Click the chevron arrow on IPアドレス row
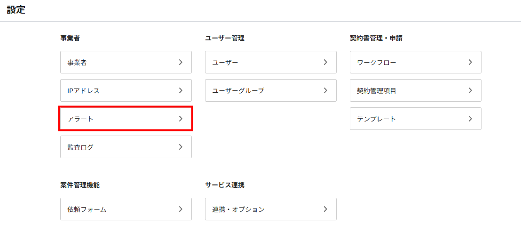Screen dimensions: 521x242 click(x=181, y=90)
